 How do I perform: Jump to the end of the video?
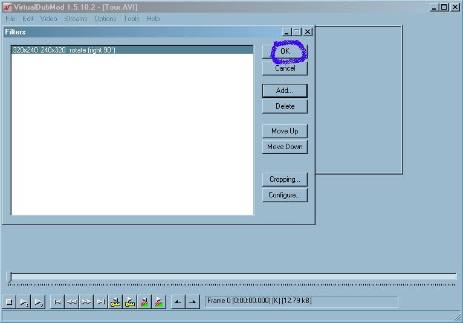(x=101, y=302)
